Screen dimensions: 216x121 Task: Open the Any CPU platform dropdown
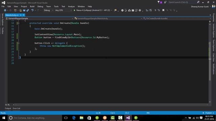tap(63, 10)
